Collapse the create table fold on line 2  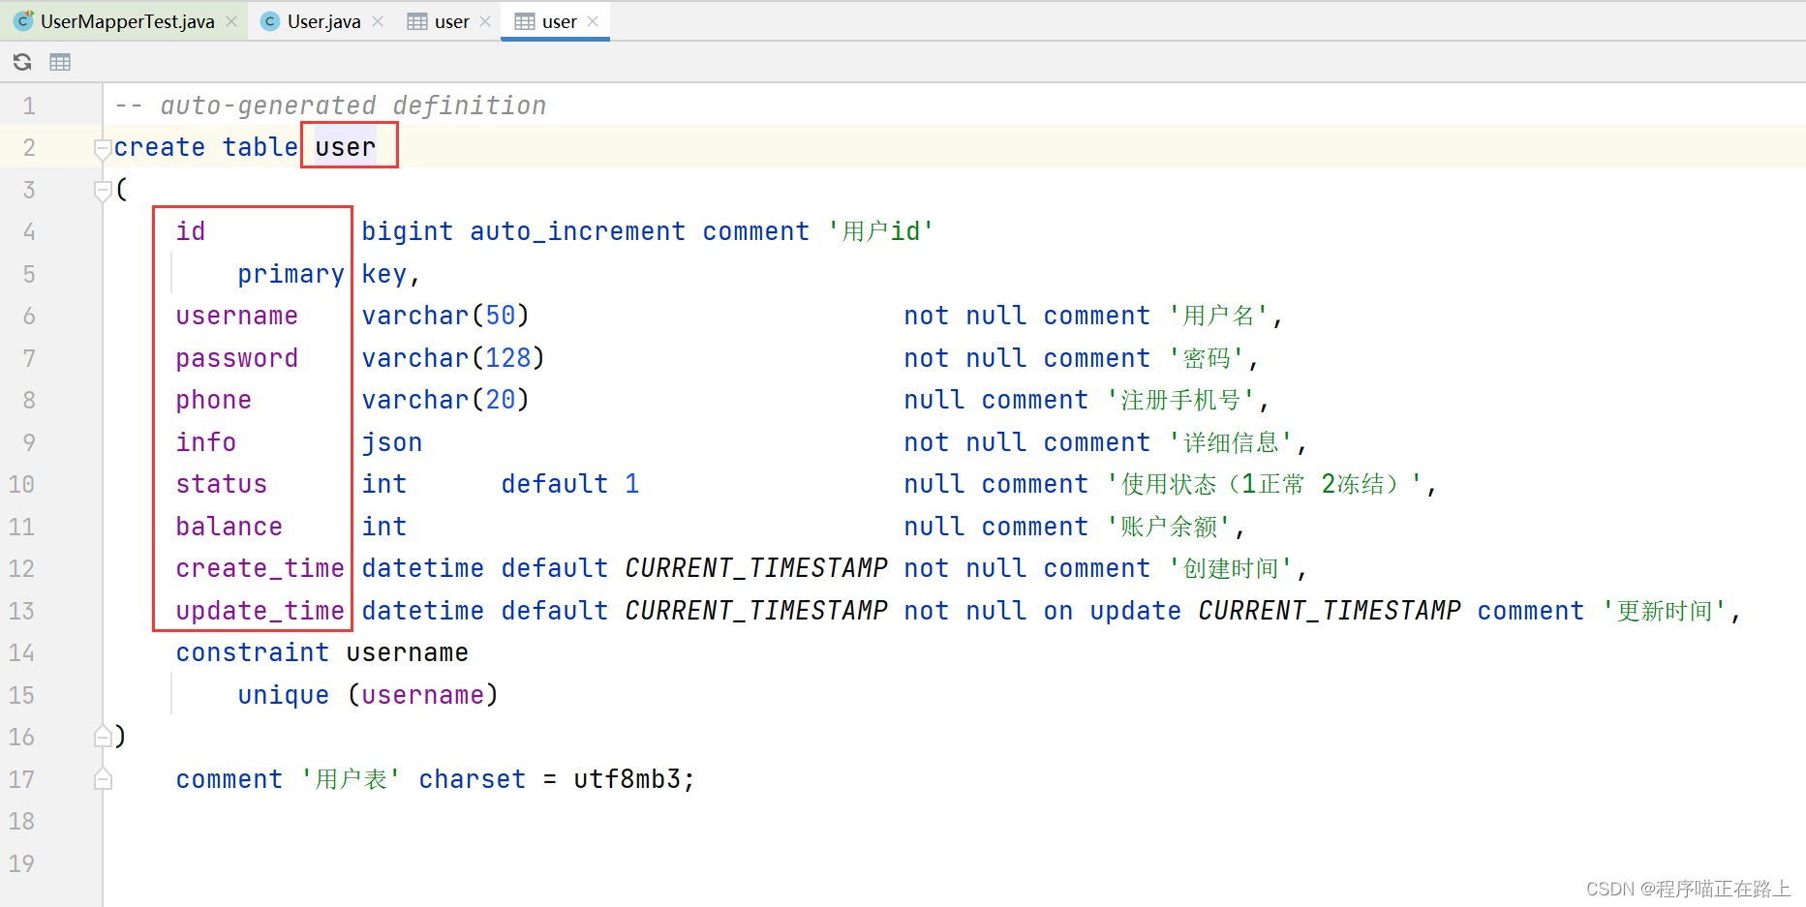coord(102,148)
